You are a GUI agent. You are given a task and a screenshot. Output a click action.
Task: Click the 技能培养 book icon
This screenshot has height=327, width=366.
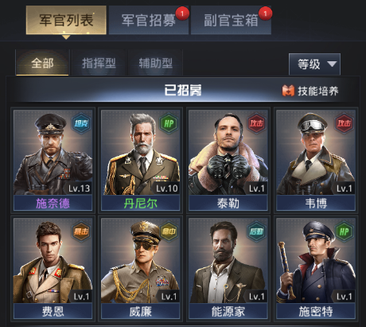(288, 91)
